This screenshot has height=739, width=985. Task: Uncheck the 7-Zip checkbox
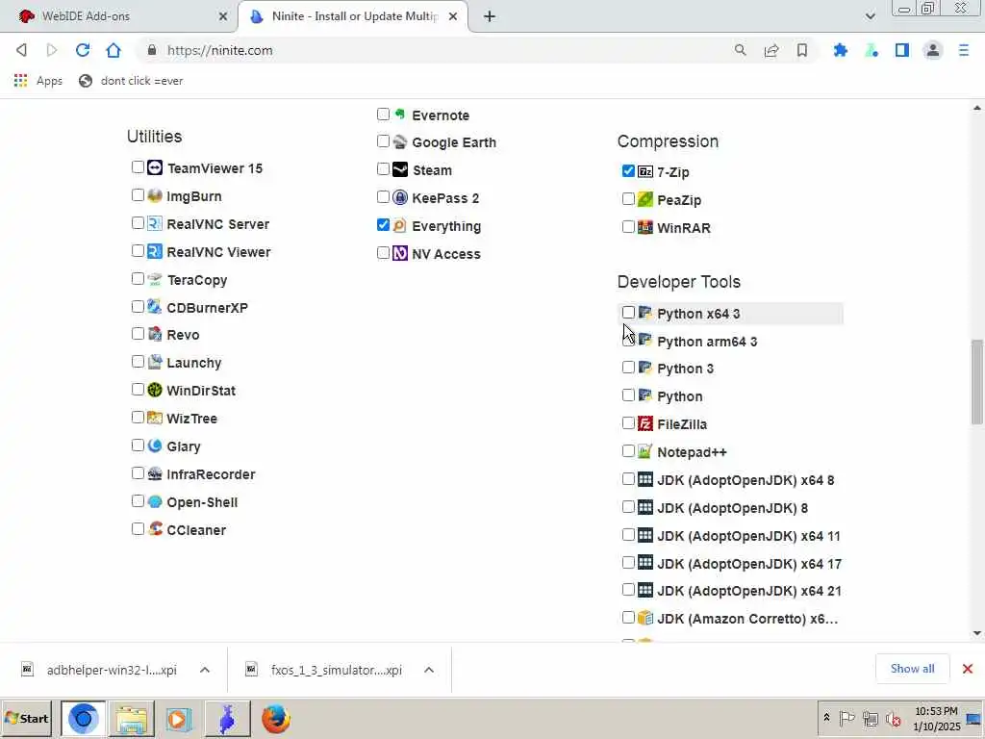point(628,171)
